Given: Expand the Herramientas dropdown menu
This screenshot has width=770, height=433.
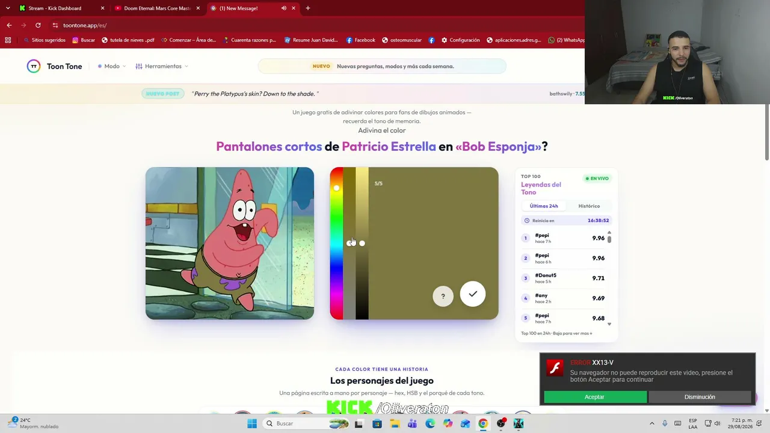Looking at the screenshot, I should pyautogui.click(x=162, y=66).
